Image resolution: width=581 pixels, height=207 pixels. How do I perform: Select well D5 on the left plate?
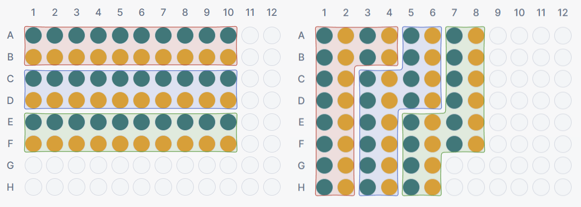[119, 101]
